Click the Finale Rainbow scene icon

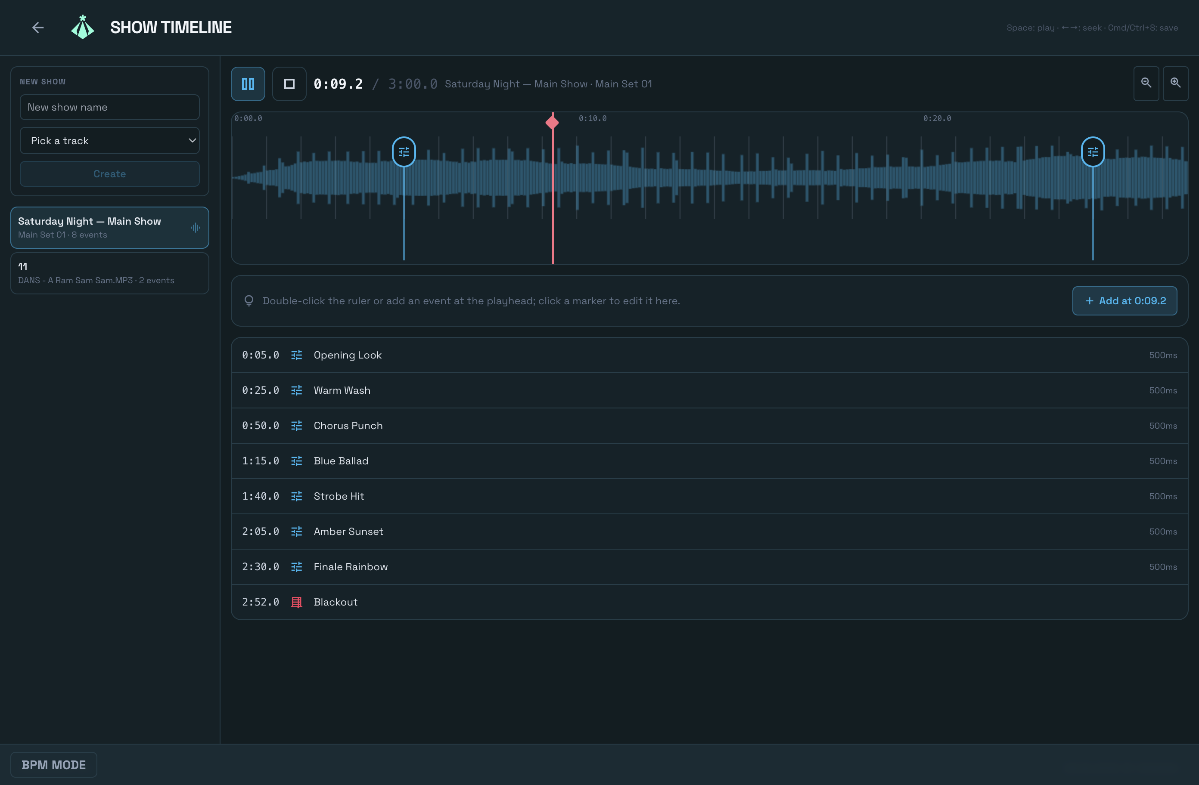pyautogui.click(x=297, y=566)
